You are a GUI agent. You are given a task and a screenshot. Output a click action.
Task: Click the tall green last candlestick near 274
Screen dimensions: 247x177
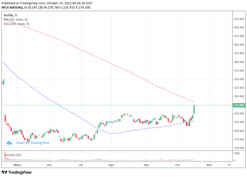tap(194, 109)
